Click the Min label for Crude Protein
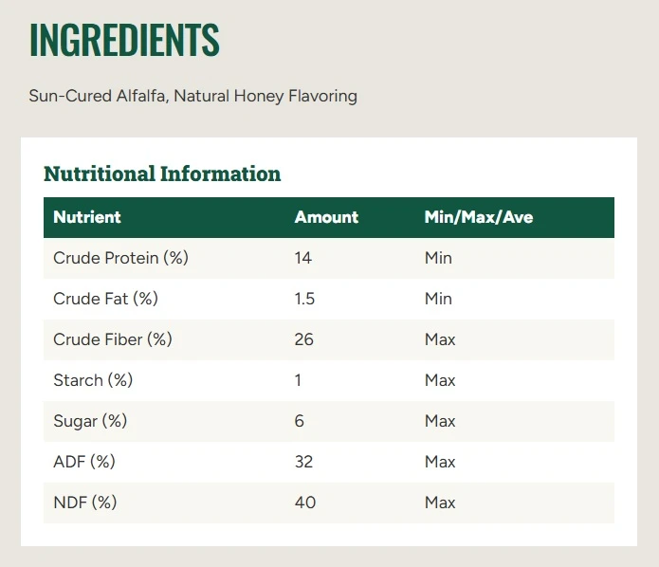The height and width of the screenshot is (567, 659). 438,258
